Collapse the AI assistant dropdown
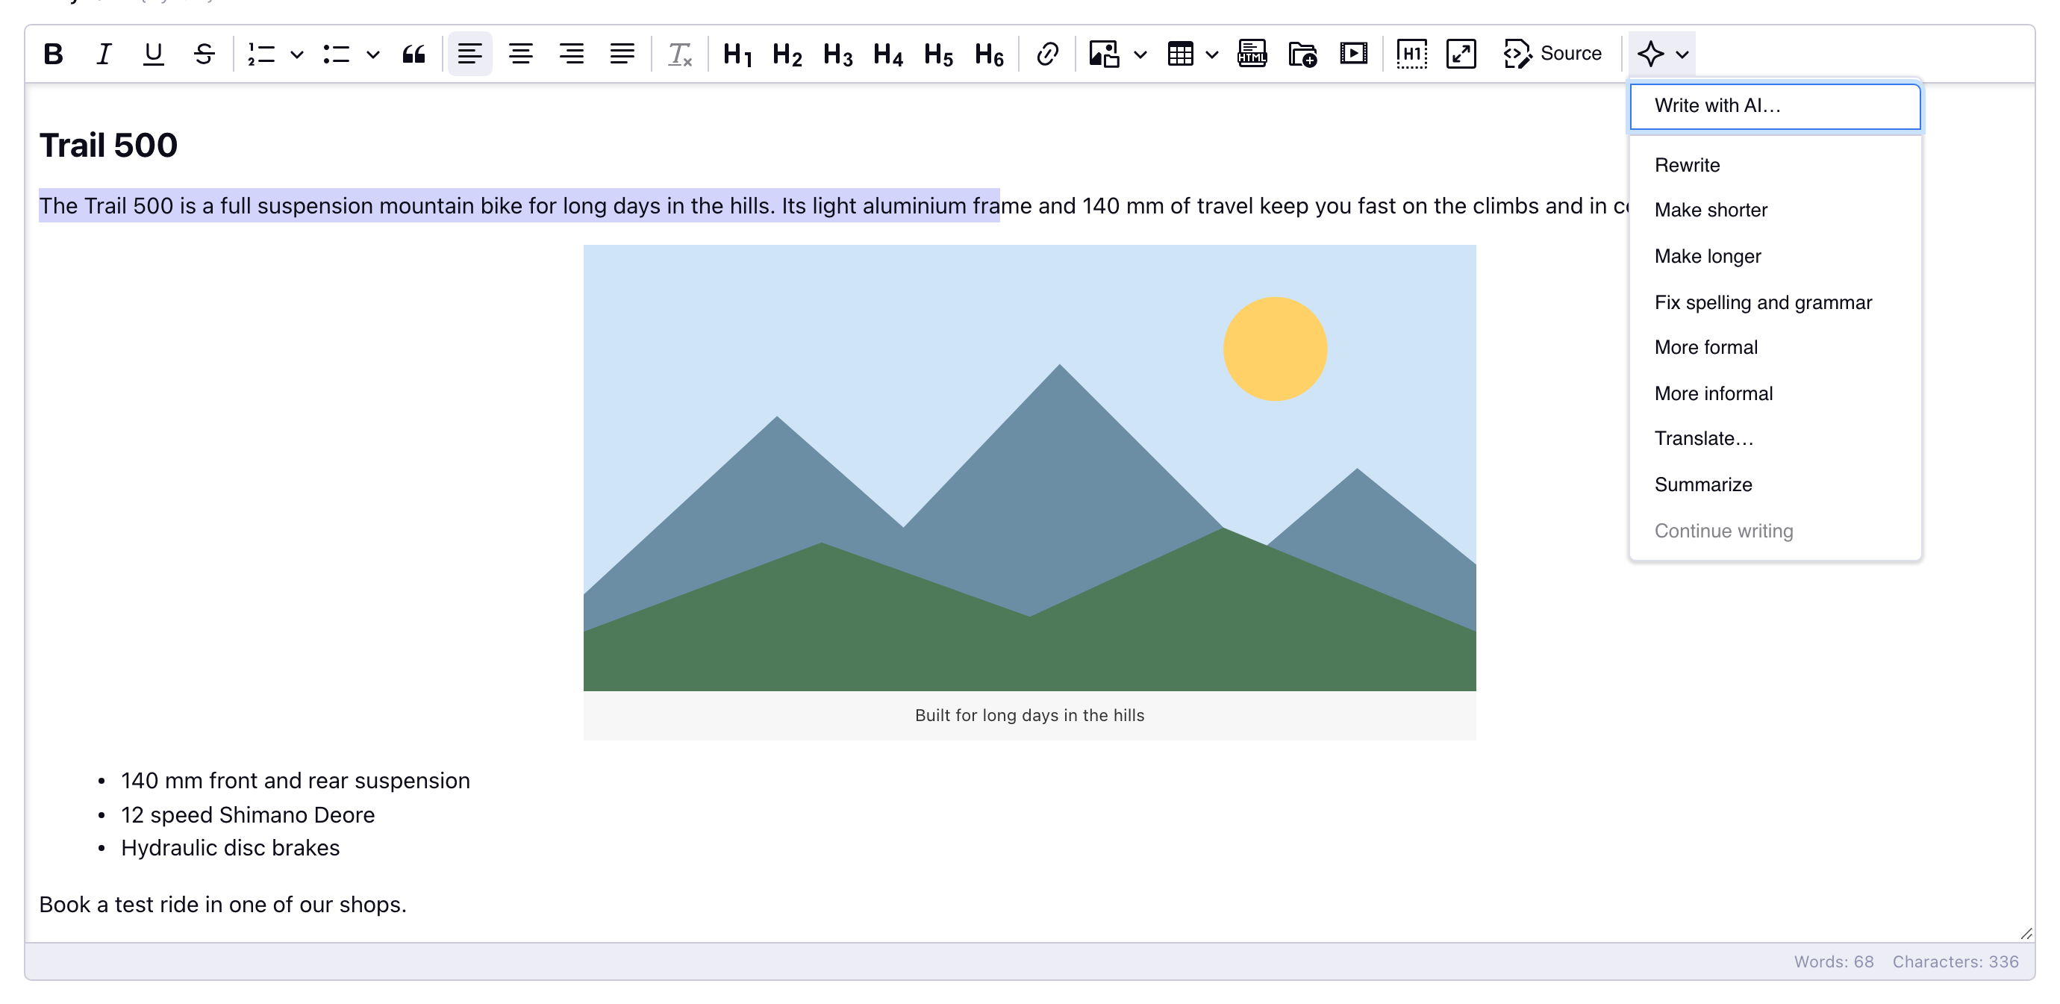Screen dimensions: 2060x1004 click(1663, 54)
